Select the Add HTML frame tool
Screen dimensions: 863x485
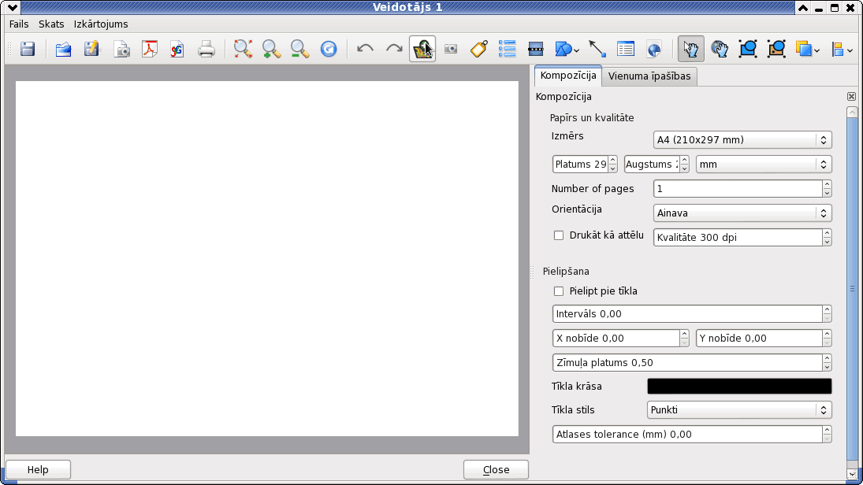pos(654,50)
